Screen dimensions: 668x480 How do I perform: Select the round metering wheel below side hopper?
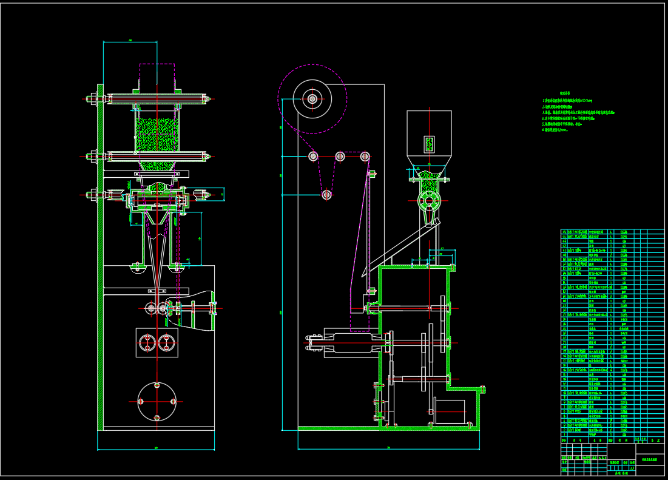coord(429,201)
